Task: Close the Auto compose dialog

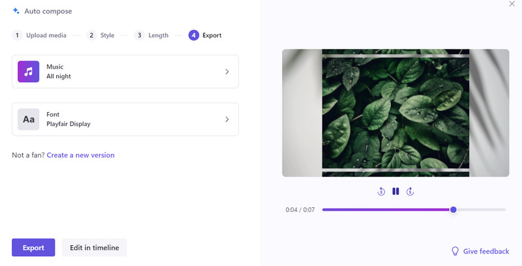Action: [512, 4]
